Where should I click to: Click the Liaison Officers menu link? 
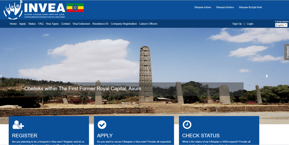pos(148,24)
